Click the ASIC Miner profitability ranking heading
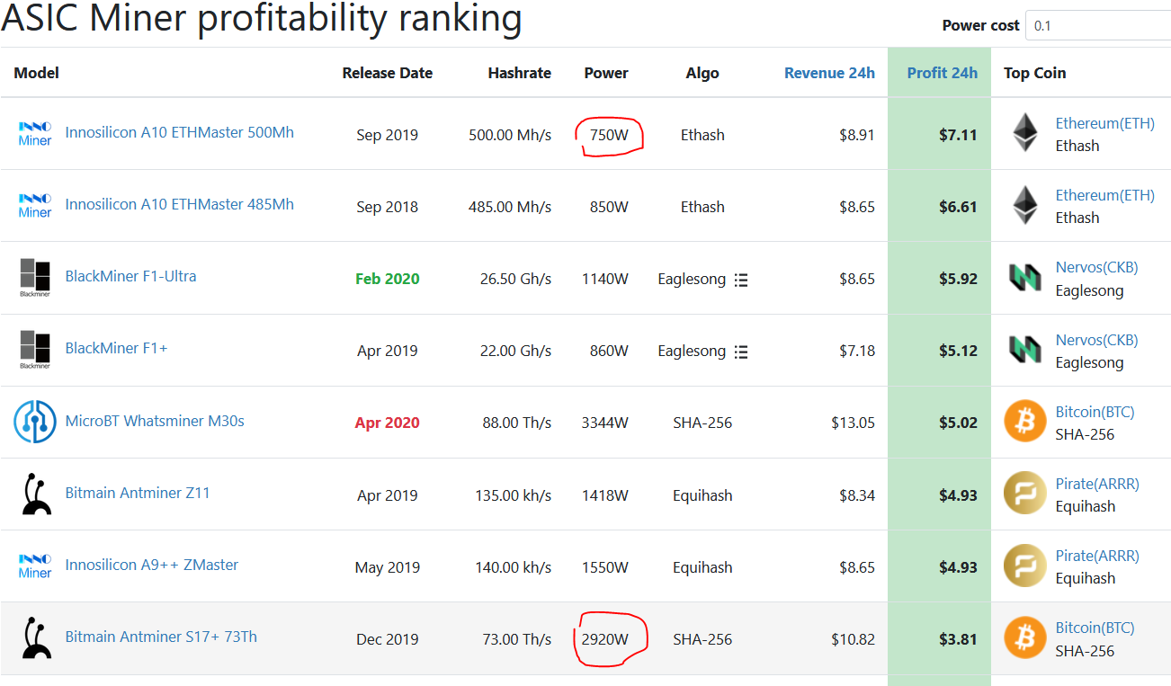 pos(262,18)
